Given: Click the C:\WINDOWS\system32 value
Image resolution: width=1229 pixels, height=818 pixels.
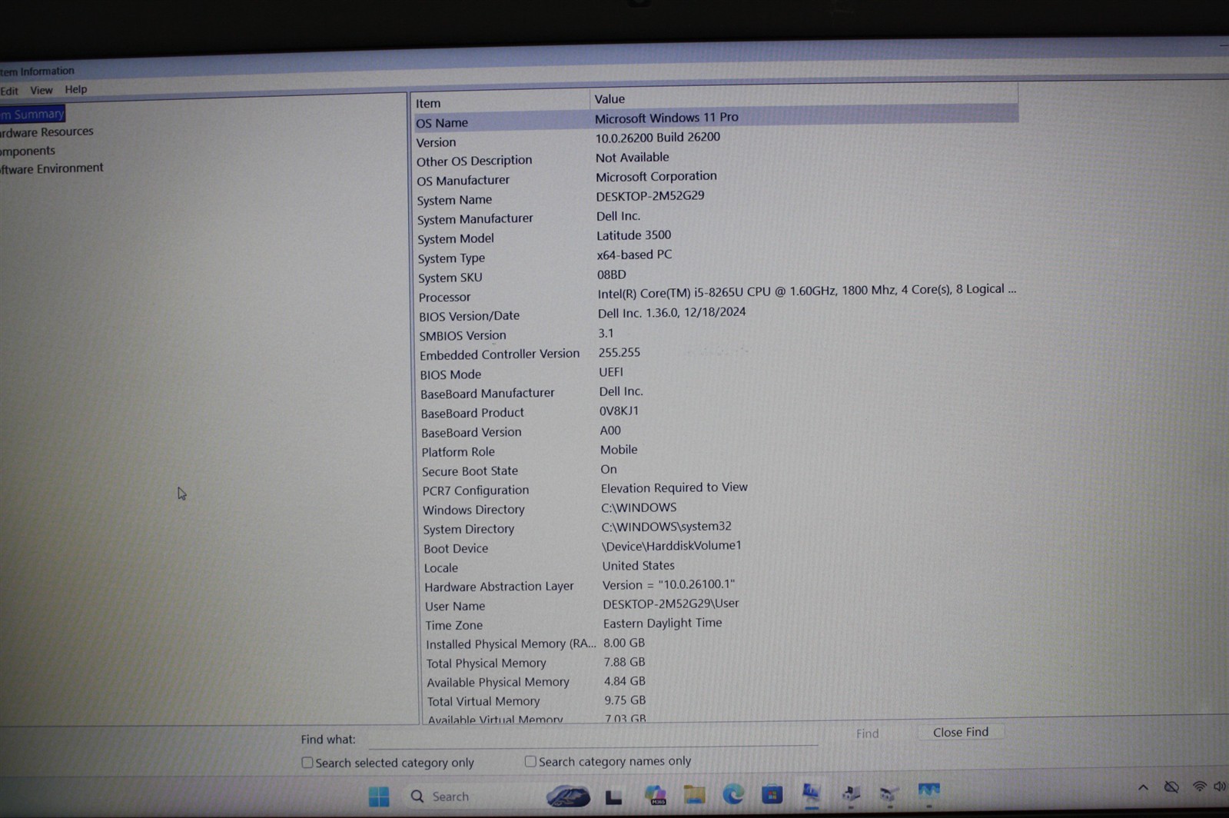Looking at the screenshot, I should 666,527.
